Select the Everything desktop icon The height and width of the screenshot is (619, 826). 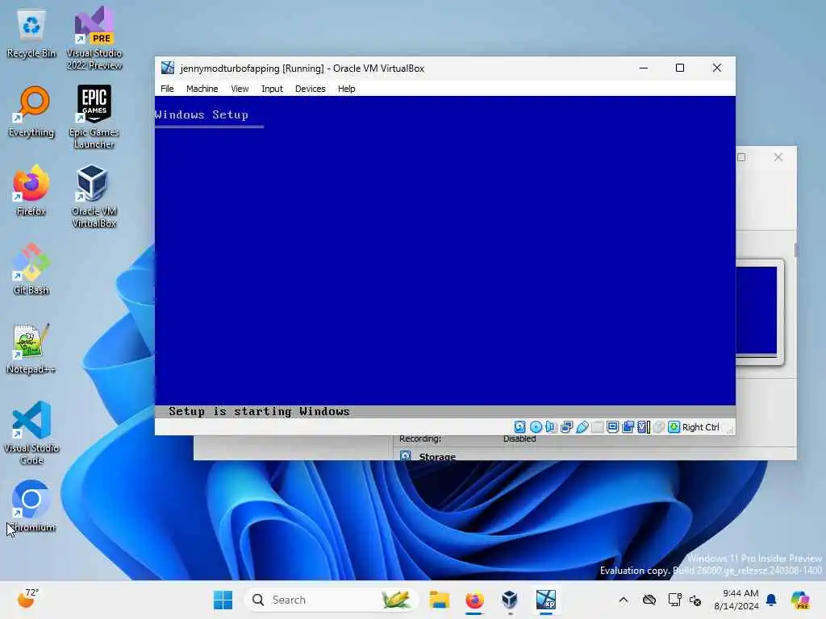(x=31, y=111)
